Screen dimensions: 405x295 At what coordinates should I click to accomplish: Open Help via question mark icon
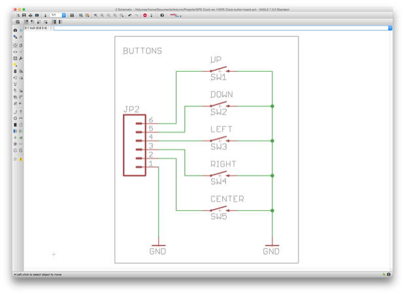point(162,16)
